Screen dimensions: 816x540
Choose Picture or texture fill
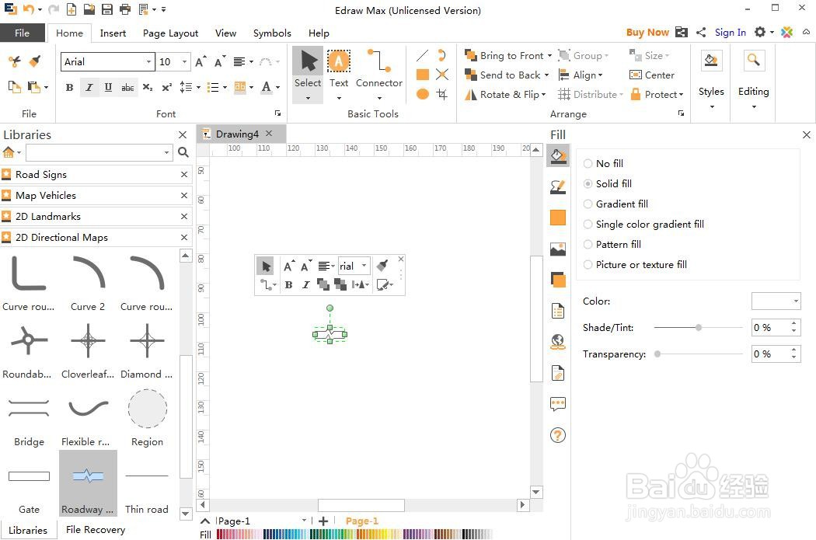(635, 265)
